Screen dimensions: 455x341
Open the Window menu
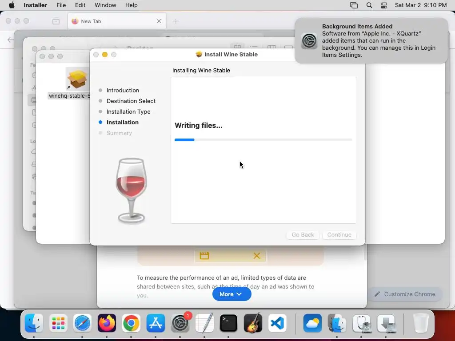coord(105,5)
